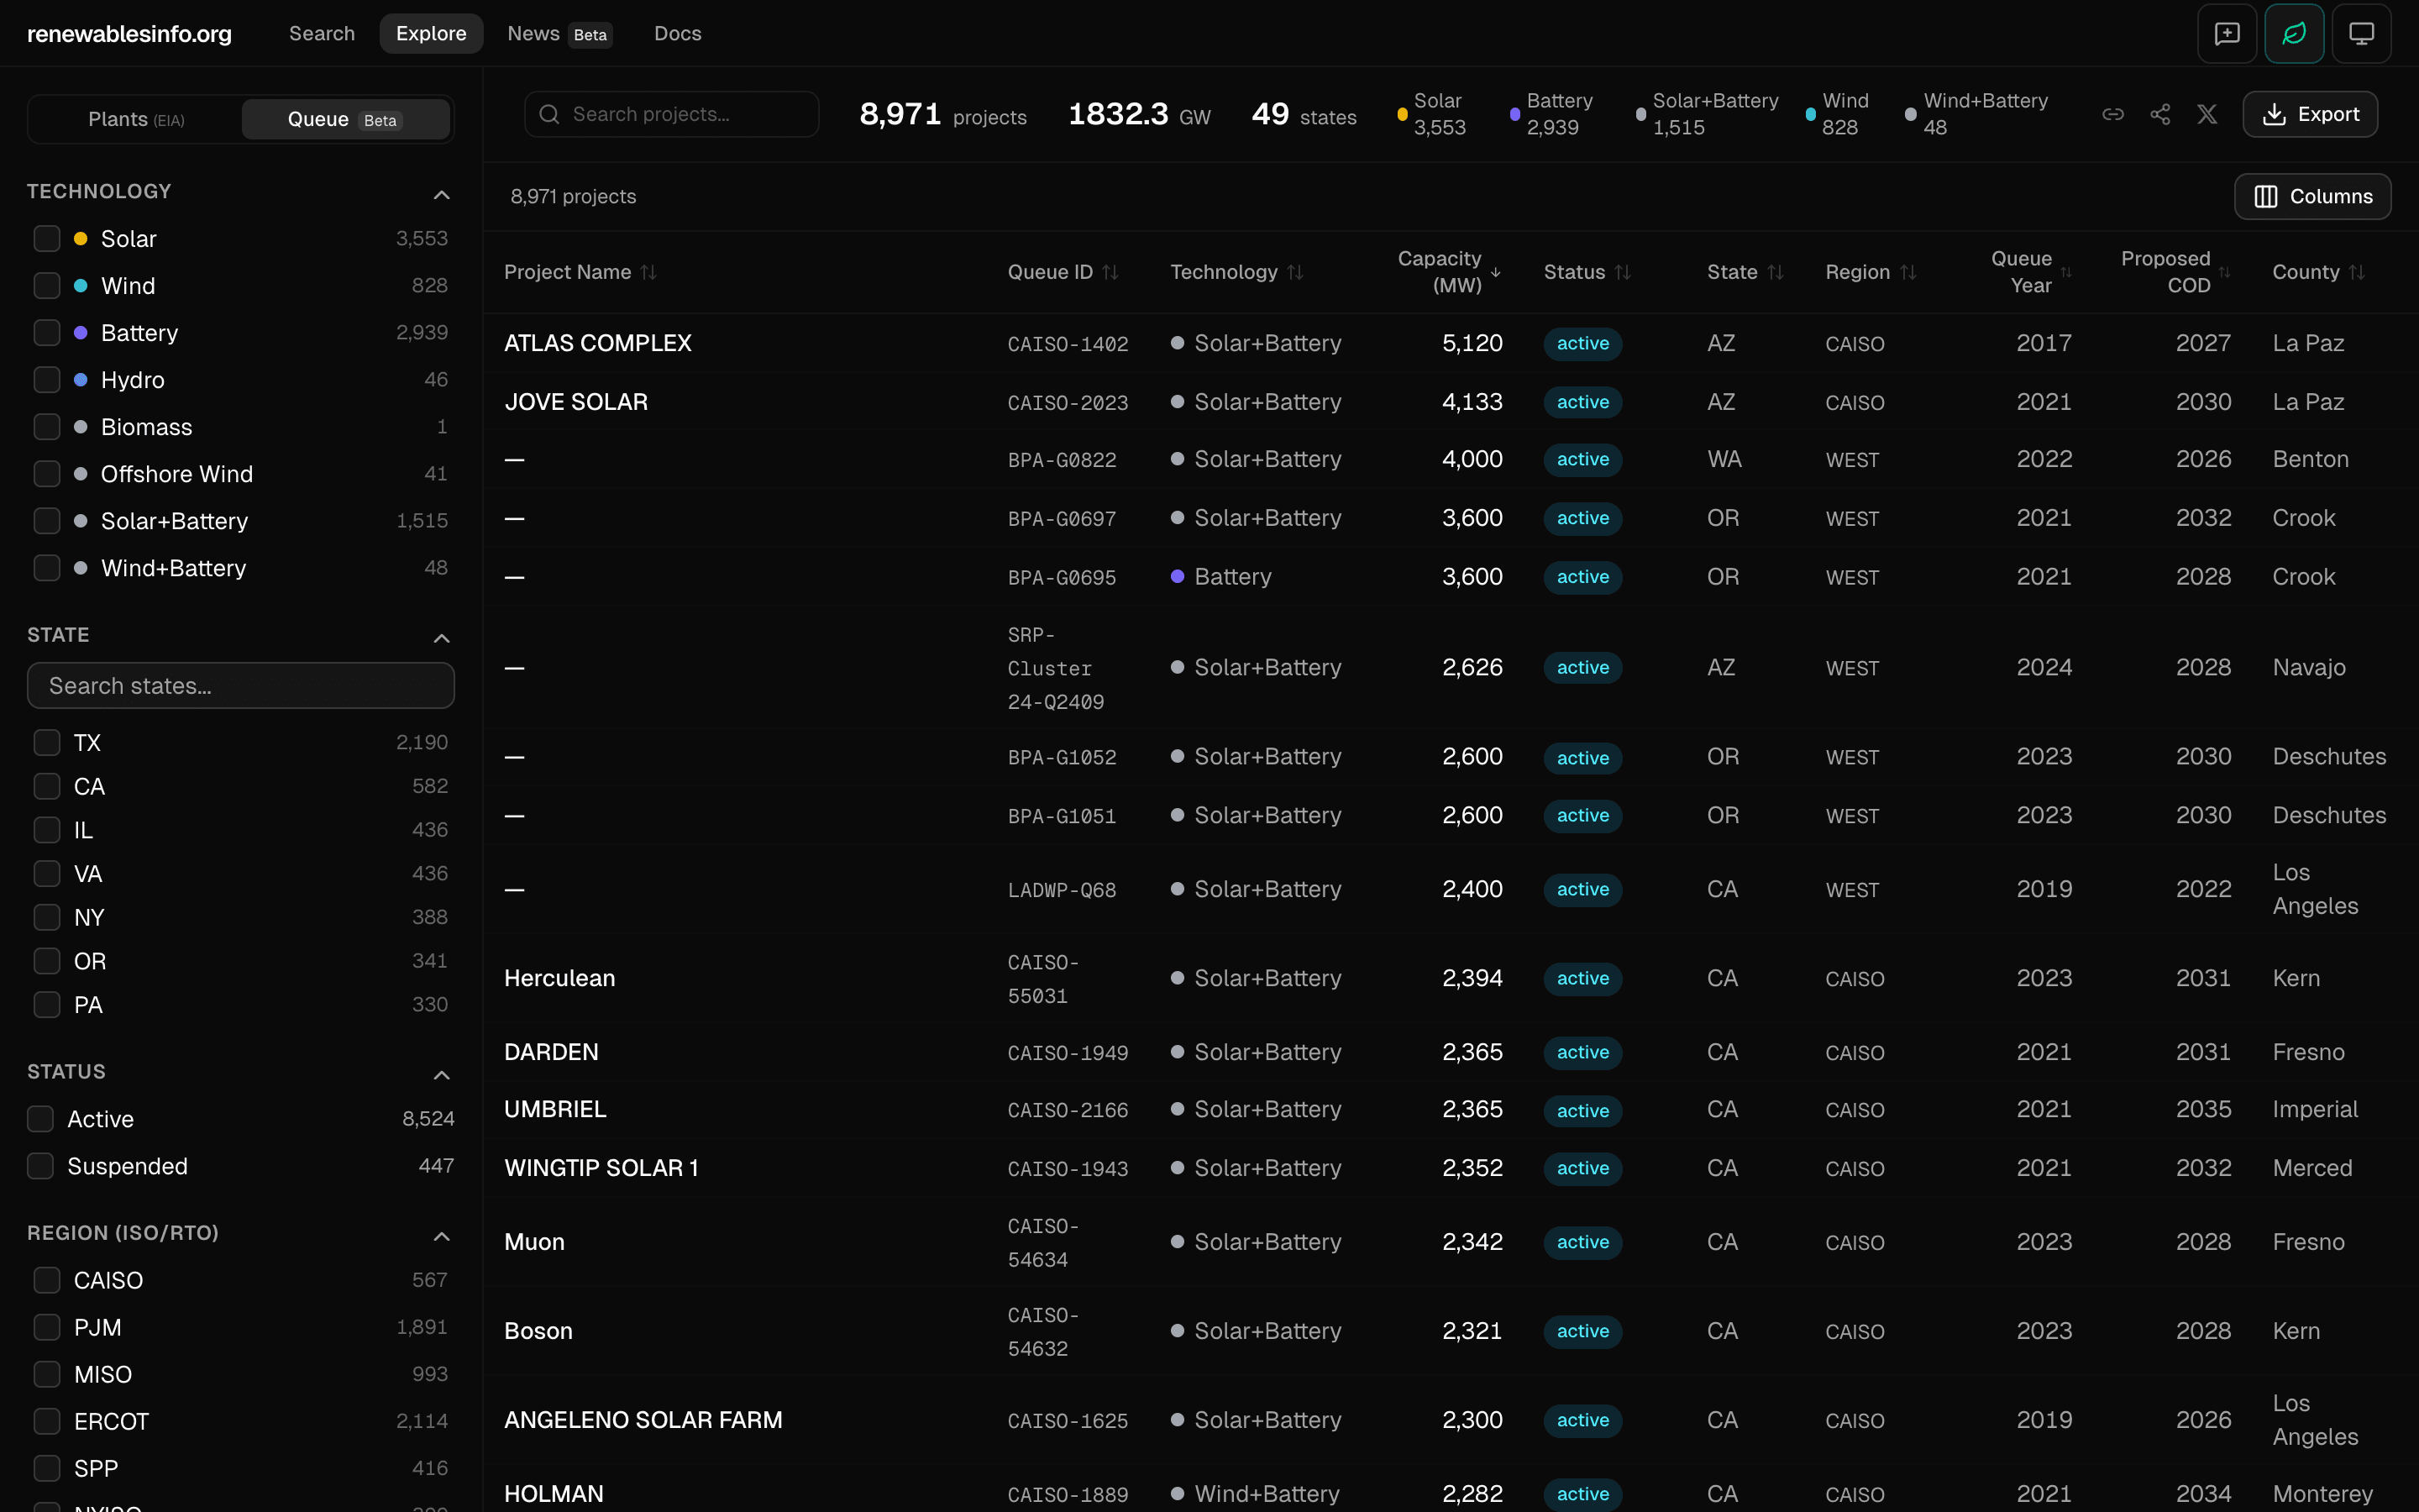Check the Wind+Battery technology checkbox
Image resolution: width=2419 pixels, height=1512 pixels.
pyautogui.click(x=47, y=568)
